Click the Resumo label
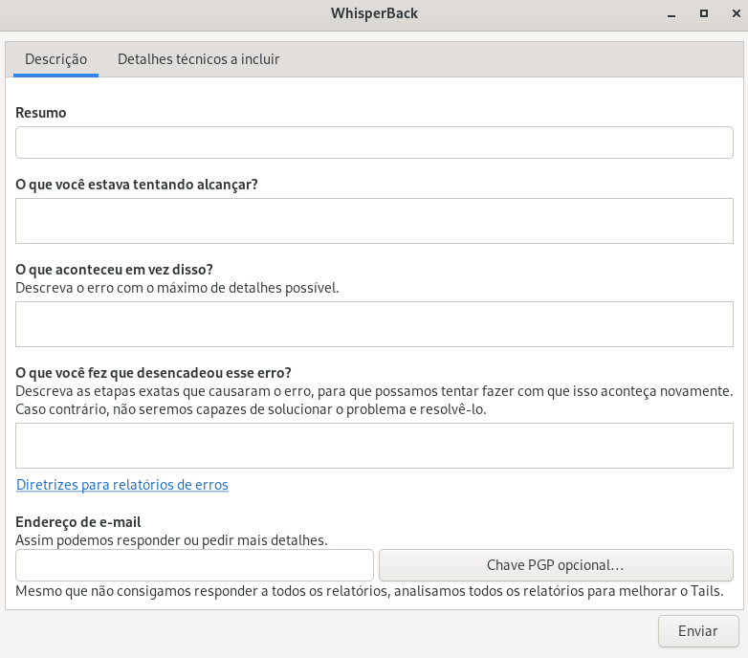The height and width of the screenshot is (658, 748). pyautogui.click(x=41, y=113)
